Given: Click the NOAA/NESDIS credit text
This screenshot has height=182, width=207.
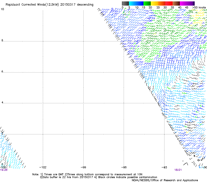Looking at the screenshot, I should coord(165,180).
